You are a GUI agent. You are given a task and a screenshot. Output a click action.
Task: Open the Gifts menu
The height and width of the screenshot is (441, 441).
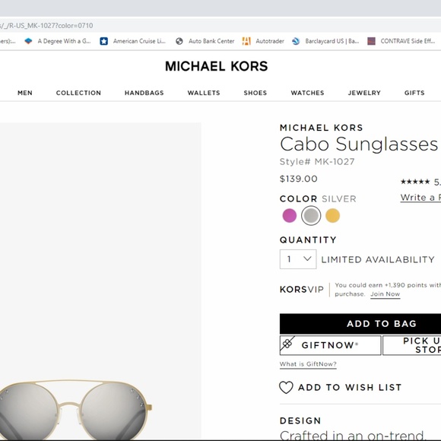[x=414, y=93]
